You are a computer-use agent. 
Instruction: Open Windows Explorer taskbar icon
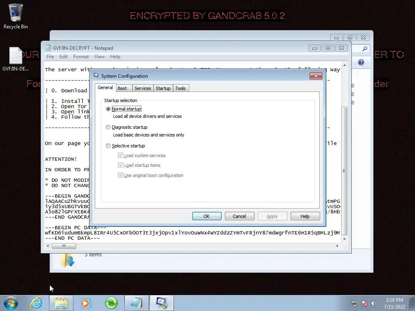tap(61, 303)
